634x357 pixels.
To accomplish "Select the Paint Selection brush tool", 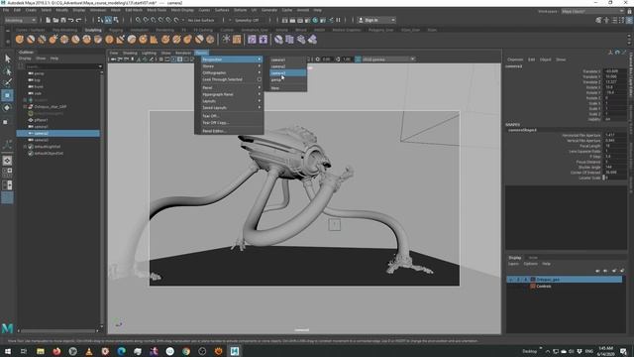I will (x=7, y=83).
